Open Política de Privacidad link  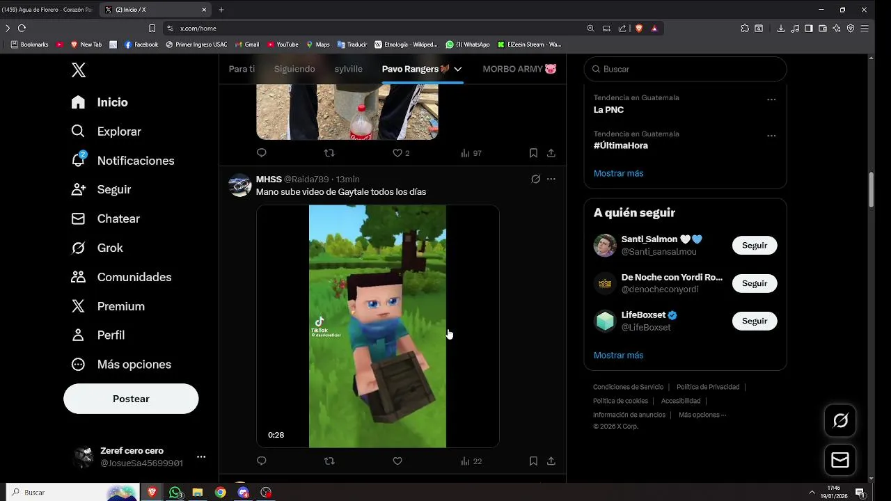pyautogui.click(x=708, y=387)
